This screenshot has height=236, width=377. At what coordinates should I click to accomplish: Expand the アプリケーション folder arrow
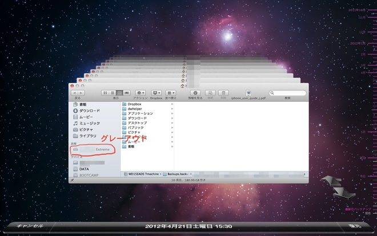tap(172, 113)
